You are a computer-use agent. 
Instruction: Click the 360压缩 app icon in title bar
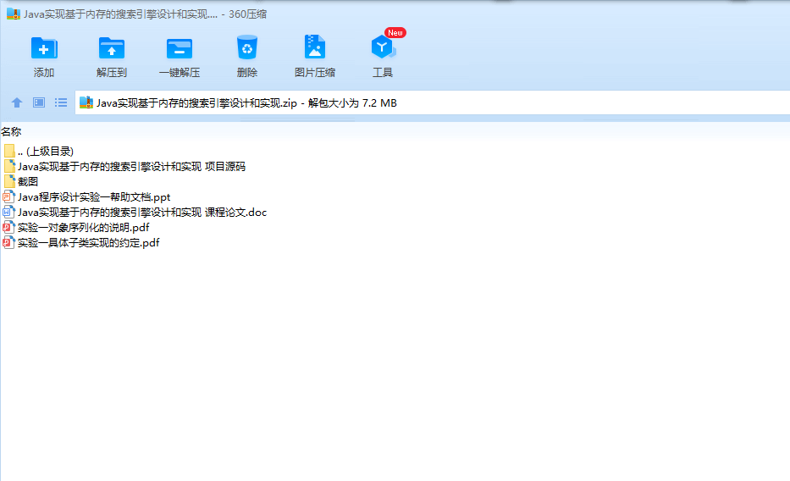[13, 14]
